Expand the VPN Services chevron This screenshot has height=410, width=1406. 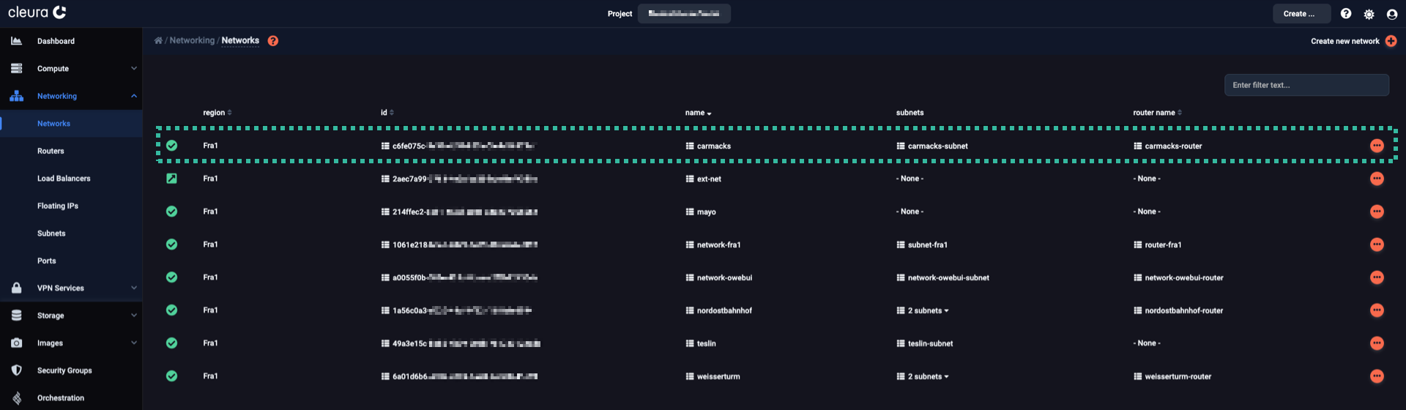point(134,288)
